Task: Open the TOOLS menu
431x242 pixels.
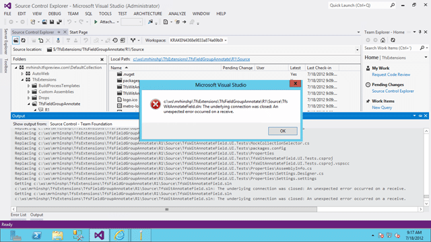Action: click(x=105, y=13)
